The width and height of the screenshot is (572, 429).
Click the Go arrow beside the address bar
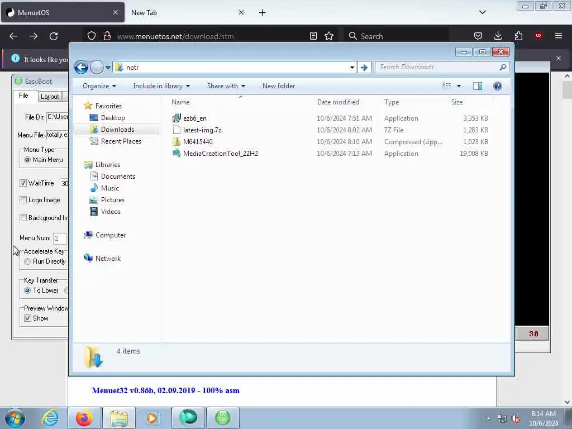pos(364,68)
